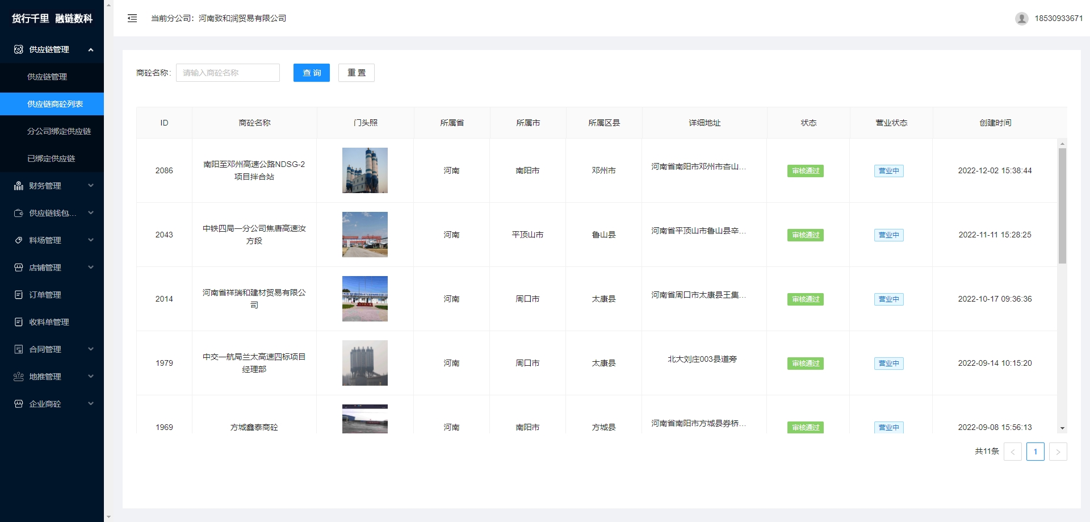Open 已绑定供应链 menu item
Viewport: 1090px width, 522px height.
tap(52, 158)
